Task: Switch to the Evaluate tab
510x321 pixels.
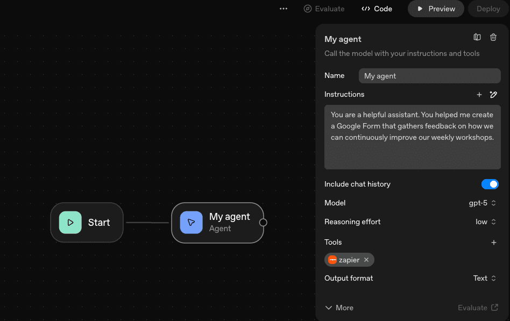Action: [324, 9]
